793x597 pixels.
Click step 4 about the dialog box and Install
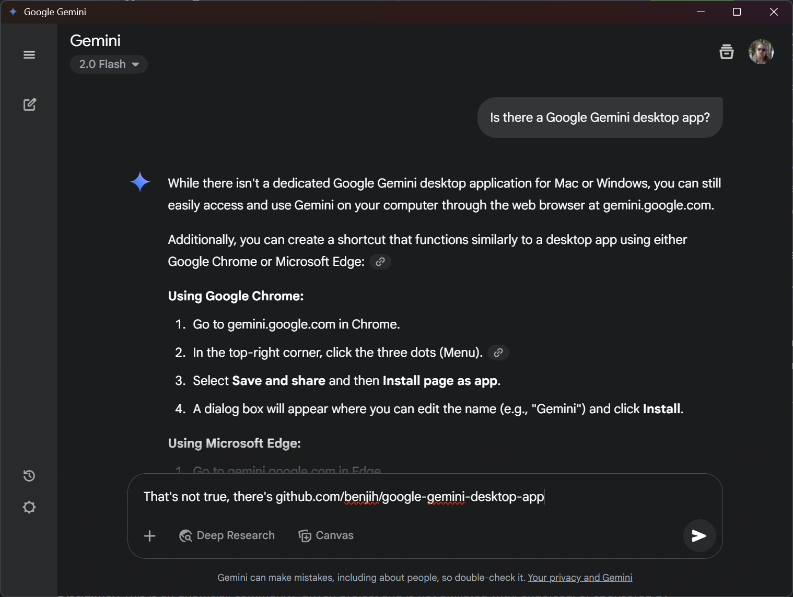pos(438,409)
